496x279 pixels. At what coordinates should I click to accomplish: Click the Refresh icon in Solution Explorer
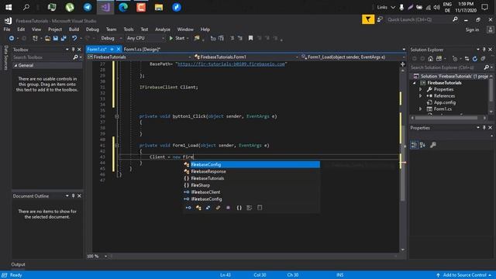[475, 59]
